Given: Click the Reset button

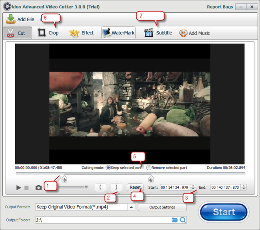Looking at the screenshot, I should [x=135, y=187].
